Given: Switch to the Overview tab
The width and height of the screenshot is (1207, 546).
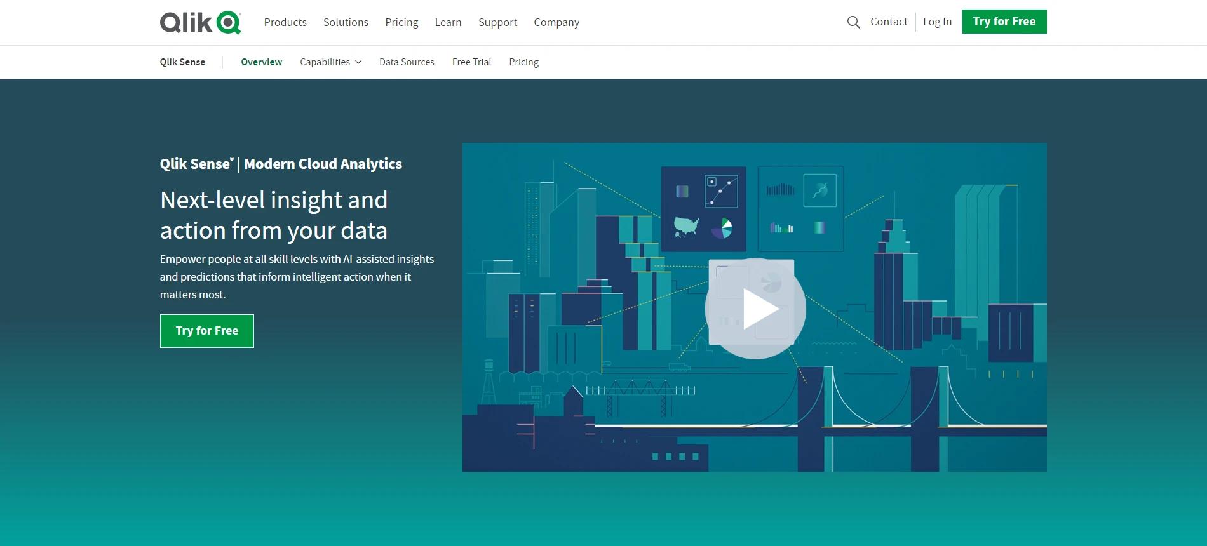Looking at the screenshot, I should [261, 62].
